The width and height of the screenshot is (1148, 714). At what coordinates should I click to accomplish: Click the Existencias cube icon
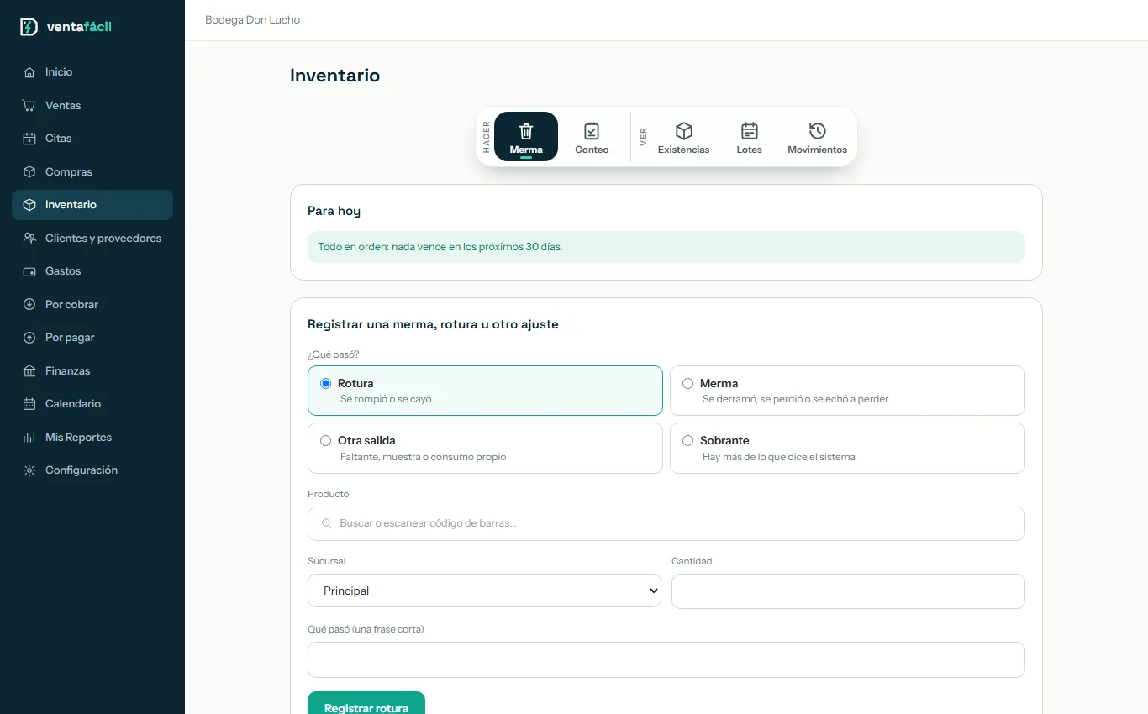pyautogui.click(x=684, y=131)
